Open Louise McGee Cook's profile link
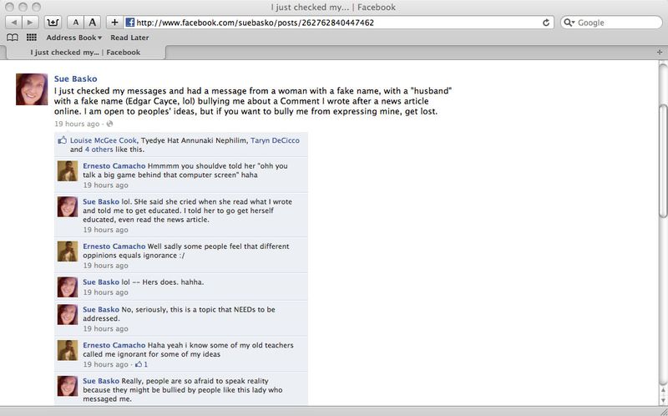 [103, 140]
